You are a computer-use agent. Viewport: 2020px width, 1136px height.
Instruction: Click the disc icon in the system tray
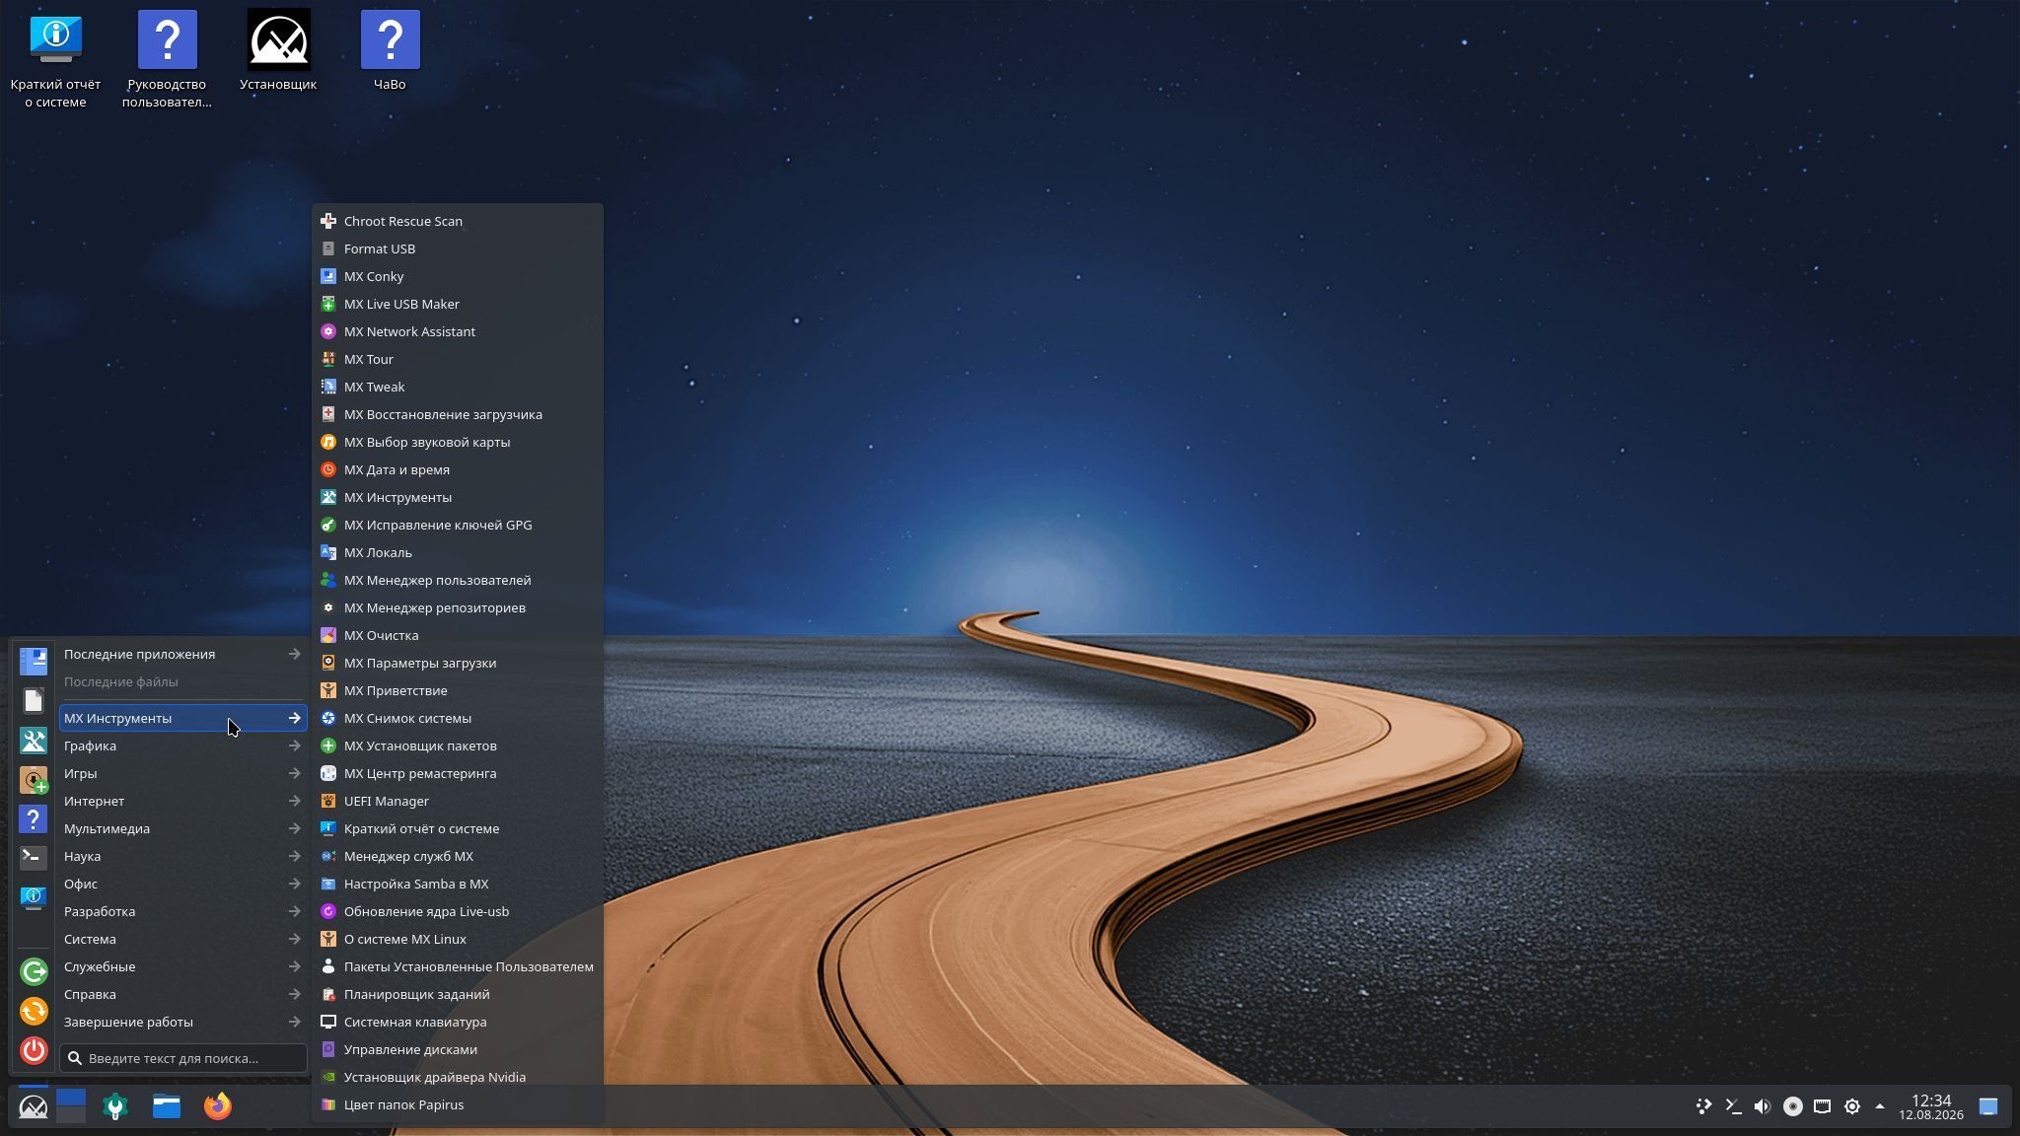pyautogui.click(x=1793, y=1106)
